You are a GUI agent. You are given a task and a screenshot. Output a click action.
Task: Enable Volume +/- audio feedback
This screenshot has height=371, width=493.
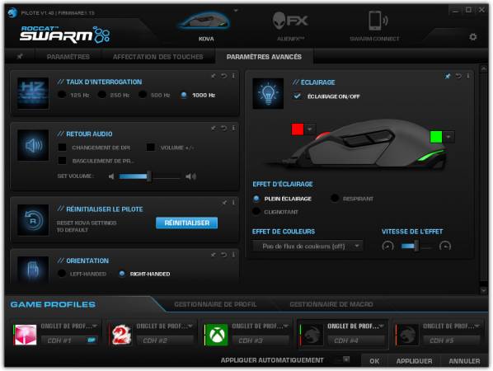click(x=151, y=147)
